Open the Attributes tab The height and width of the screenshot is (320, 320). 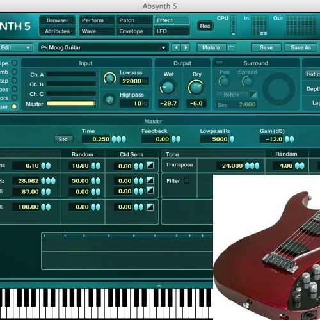coord(58,31)
